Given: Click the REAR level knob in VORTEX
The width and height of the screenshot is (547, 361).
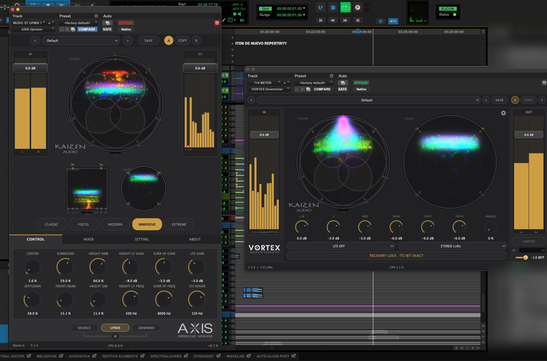Looking at the screenshot, I should 396,227.
